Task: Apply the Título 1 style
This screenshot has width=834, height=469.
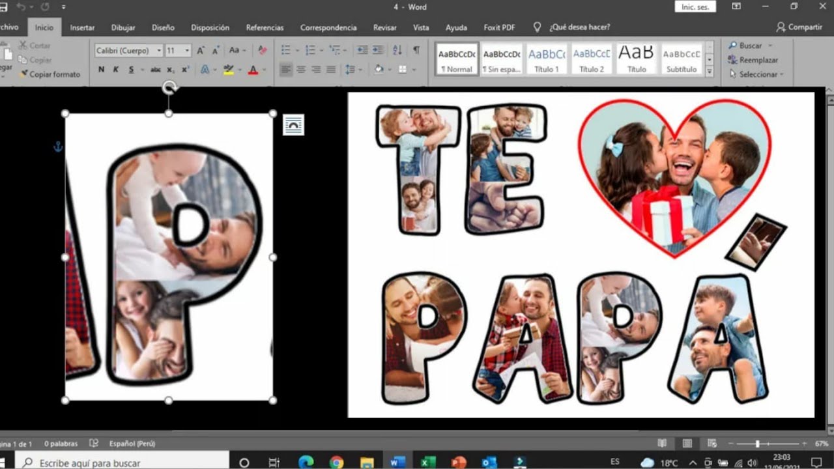Action: (x=547, y=59)
